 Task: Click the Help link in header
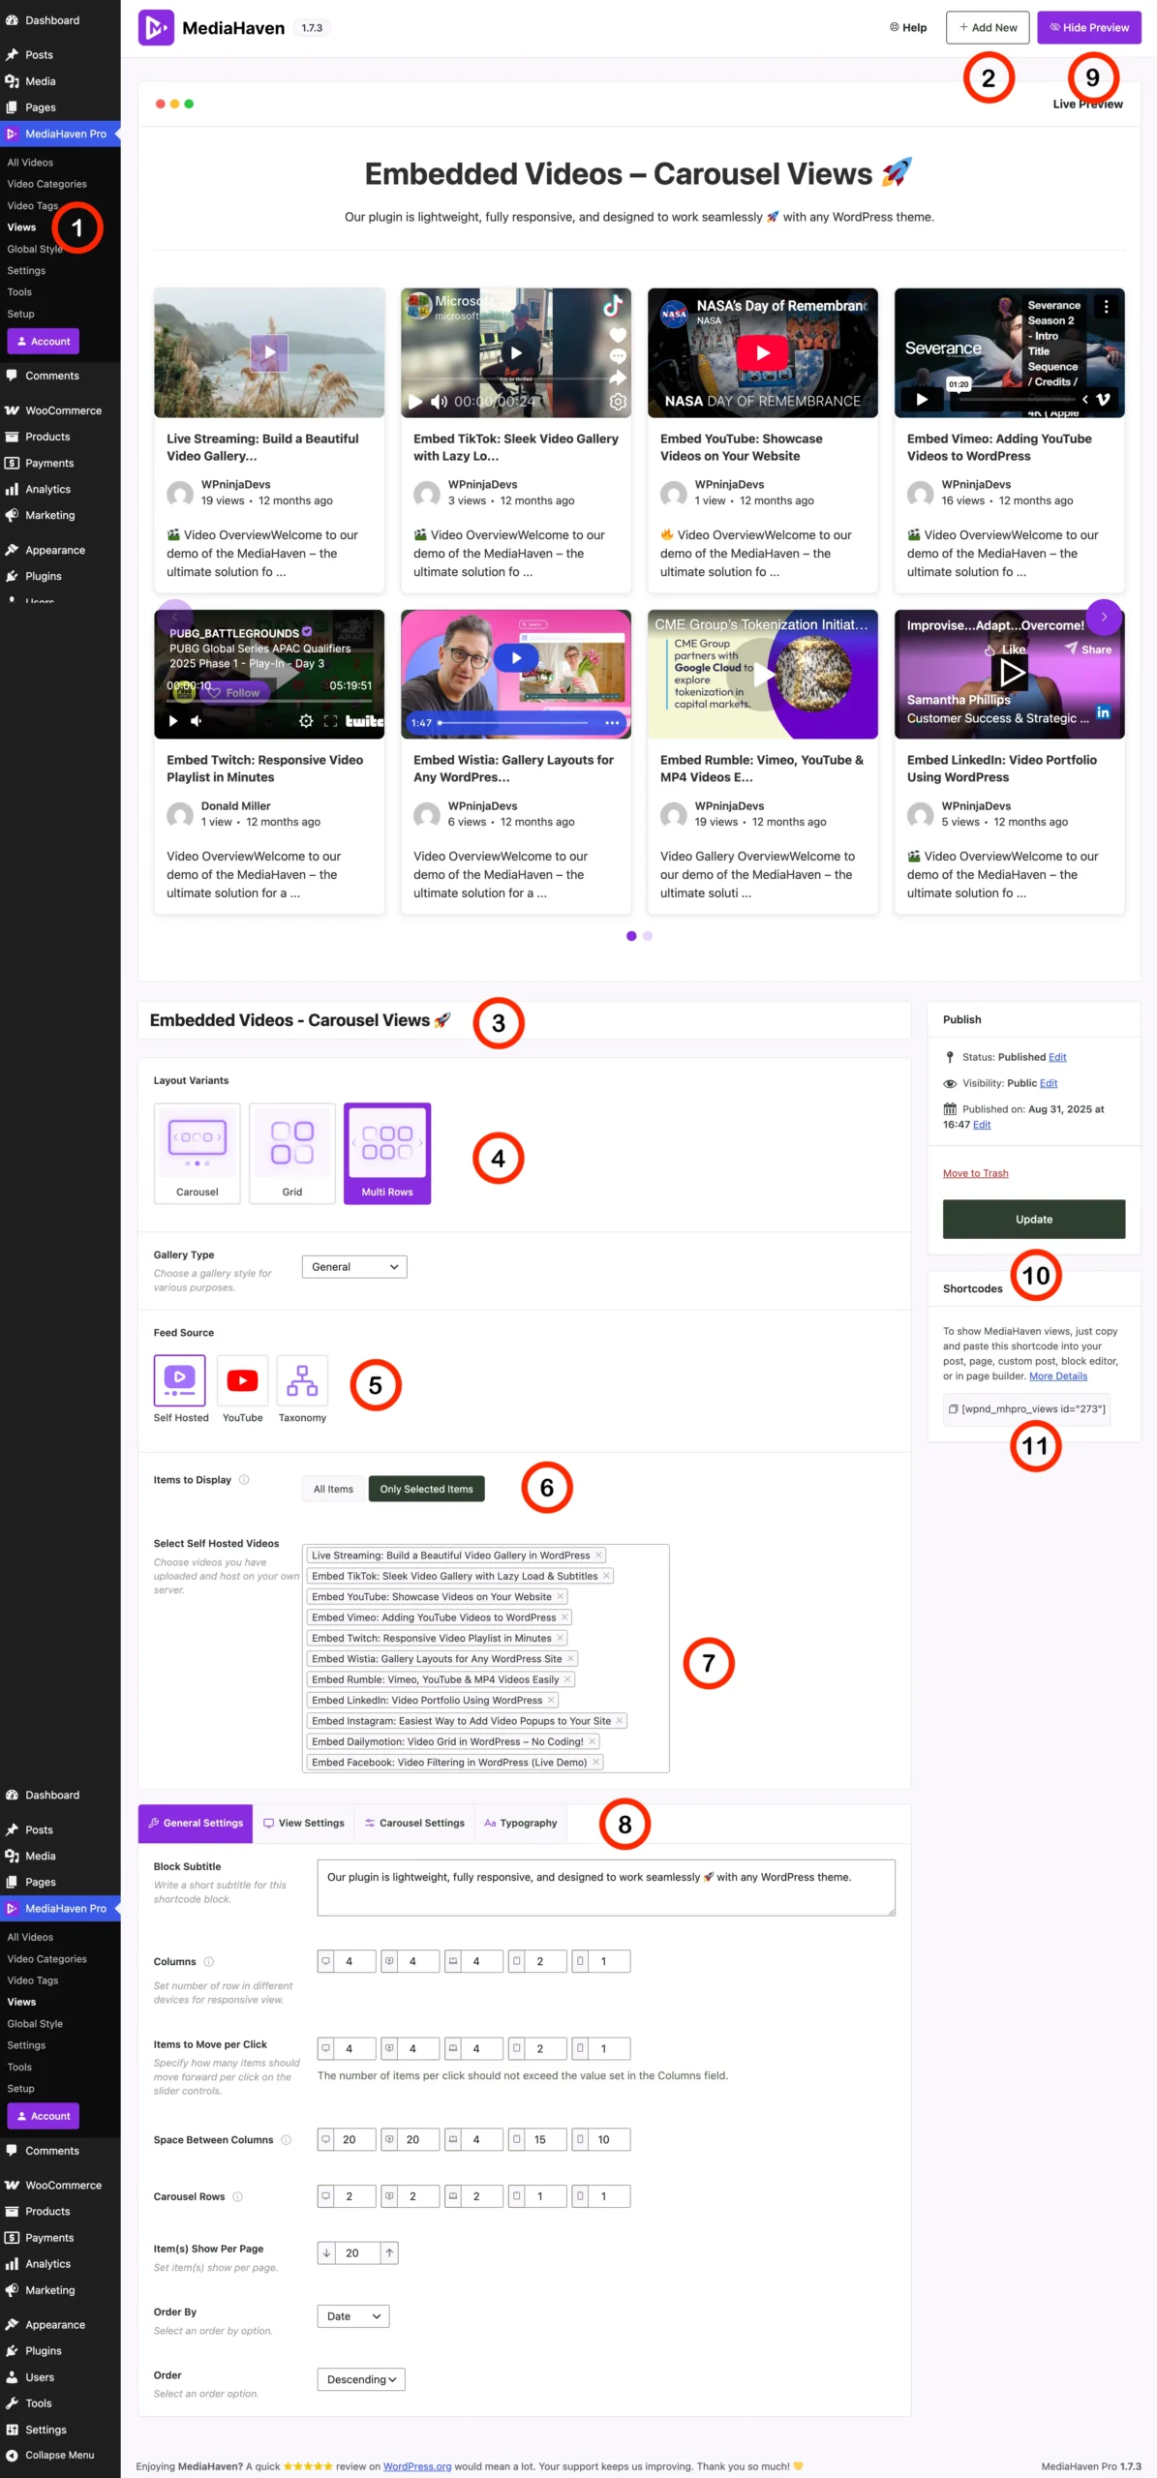click(908, 27)
